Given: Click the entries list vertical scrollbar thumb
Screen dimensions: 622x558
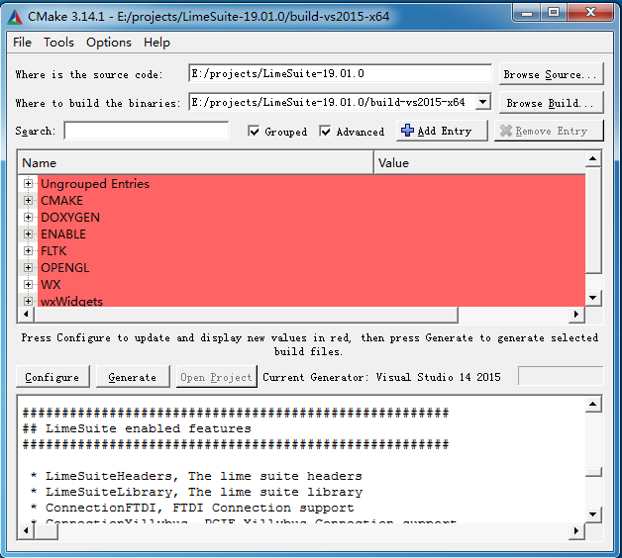Looking at the screenshot, I should (x=593, y=220).
